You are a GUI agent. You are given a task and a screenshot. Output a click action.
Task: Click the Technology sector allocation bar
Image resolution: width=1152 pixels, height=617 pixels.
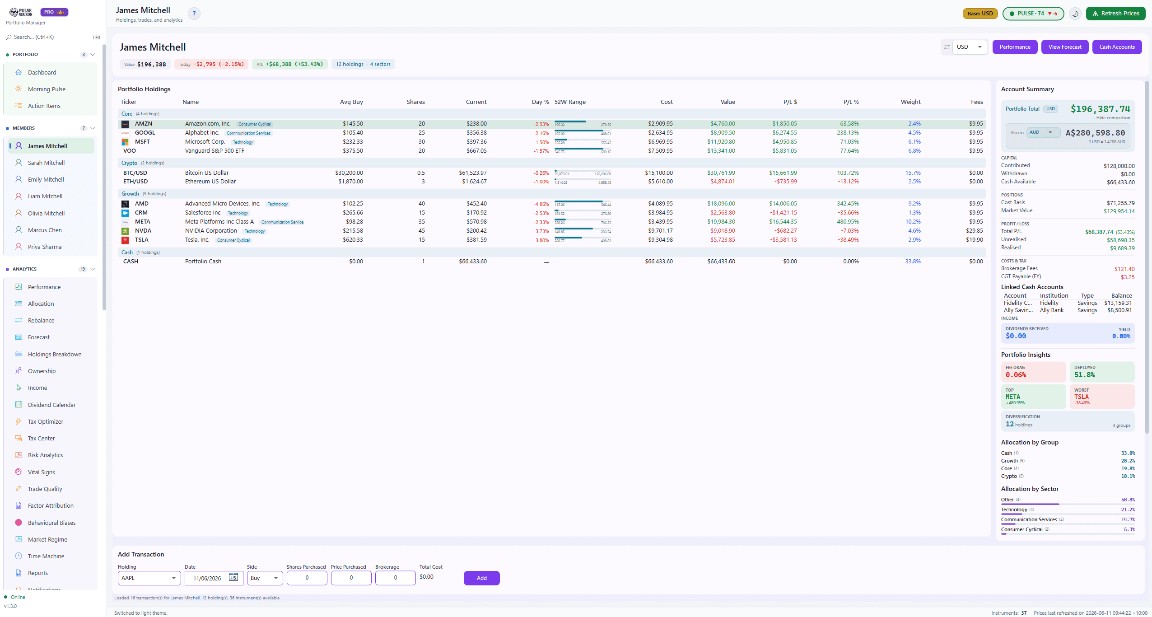click(x=1068, y=514)
